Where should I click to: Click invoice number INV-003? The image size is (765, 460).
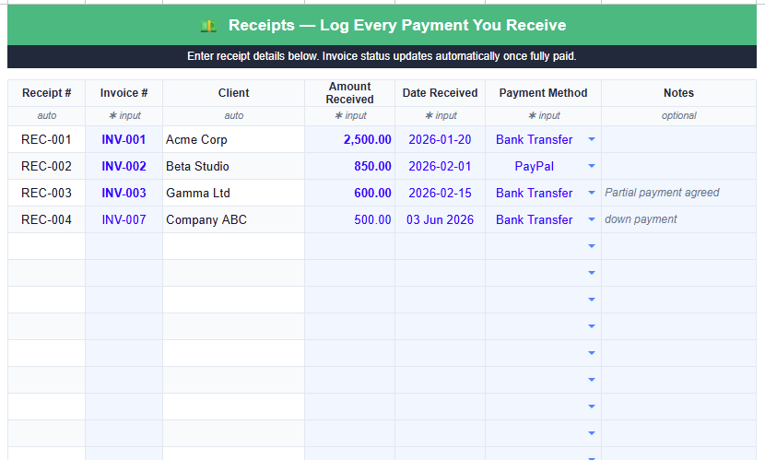pyautogui.click(x=124, y=194)
